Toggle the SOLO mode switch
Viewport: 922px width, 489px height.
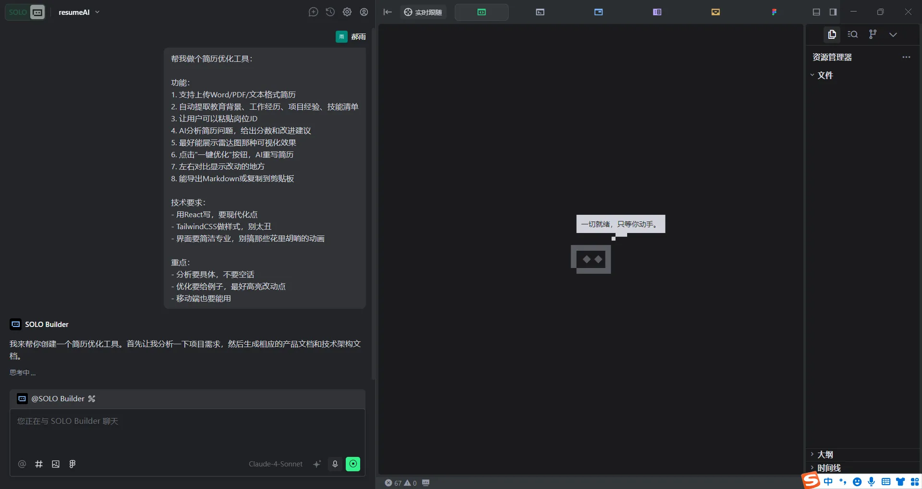click(x=26, y=12)
